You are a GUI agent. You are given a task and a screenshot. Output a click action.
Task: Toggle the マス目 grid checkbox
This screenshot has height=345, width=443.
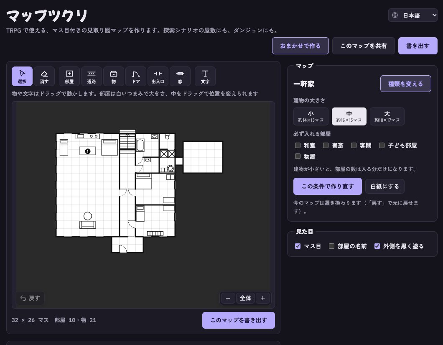[298, 246]
